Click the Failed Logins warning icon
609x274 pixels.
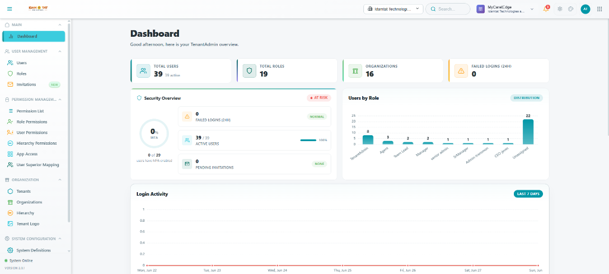pos(461,71)
